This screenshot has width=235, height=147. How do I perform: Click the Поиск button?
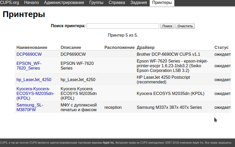click(x=167, y=26)
